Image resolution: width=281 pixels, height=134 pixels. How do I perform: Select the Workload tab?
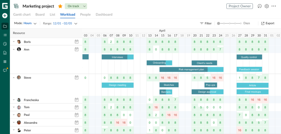68,15
